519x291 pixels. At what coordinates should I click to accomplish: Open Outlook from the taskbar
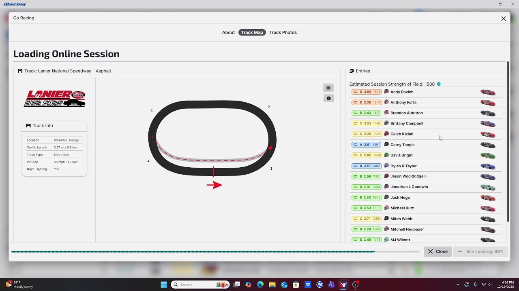pyautogui.click(x=284, y=285)
